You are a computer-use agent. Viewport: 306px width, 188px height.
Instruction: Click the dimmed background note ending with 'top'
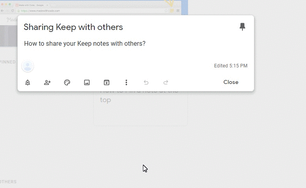[141, 108]
